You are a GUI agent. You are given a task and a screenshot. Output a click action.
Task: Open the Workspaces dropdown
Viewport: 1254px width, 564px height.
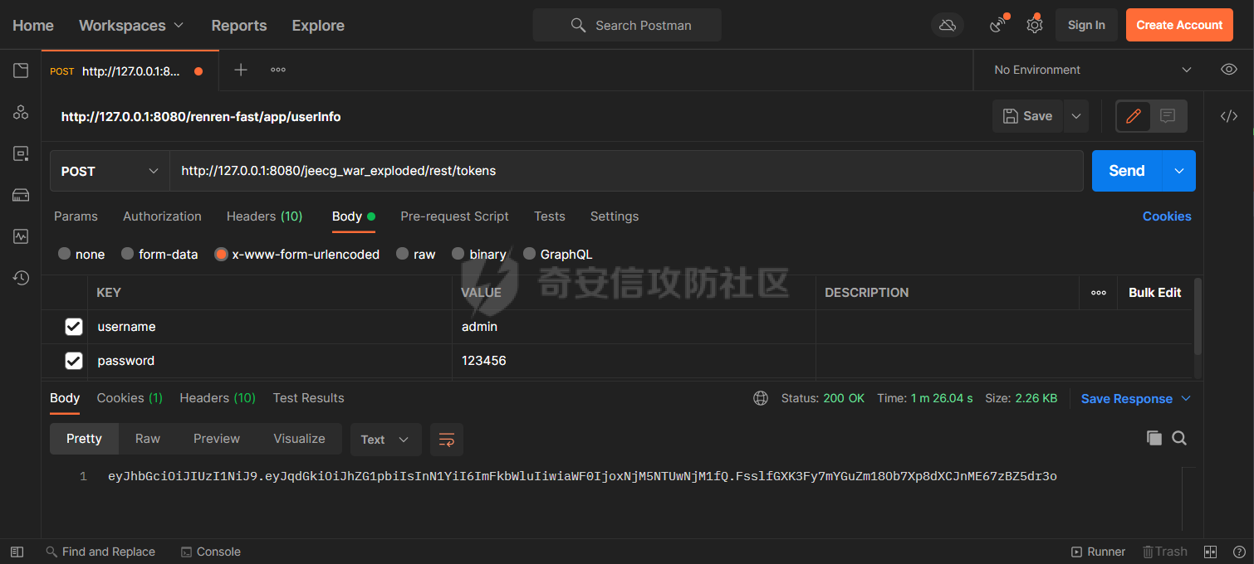coord(131,26)
